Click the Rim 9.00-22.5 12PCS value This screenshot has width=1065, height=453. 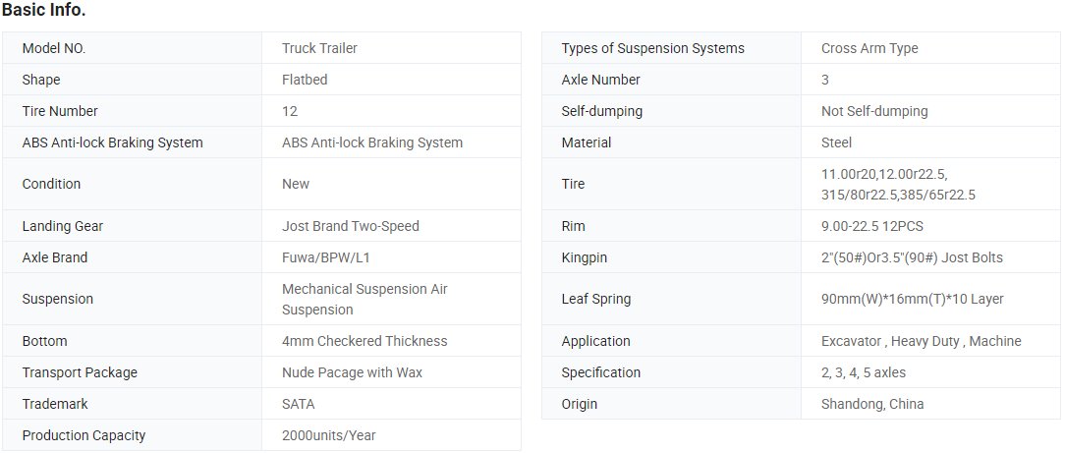872,226
